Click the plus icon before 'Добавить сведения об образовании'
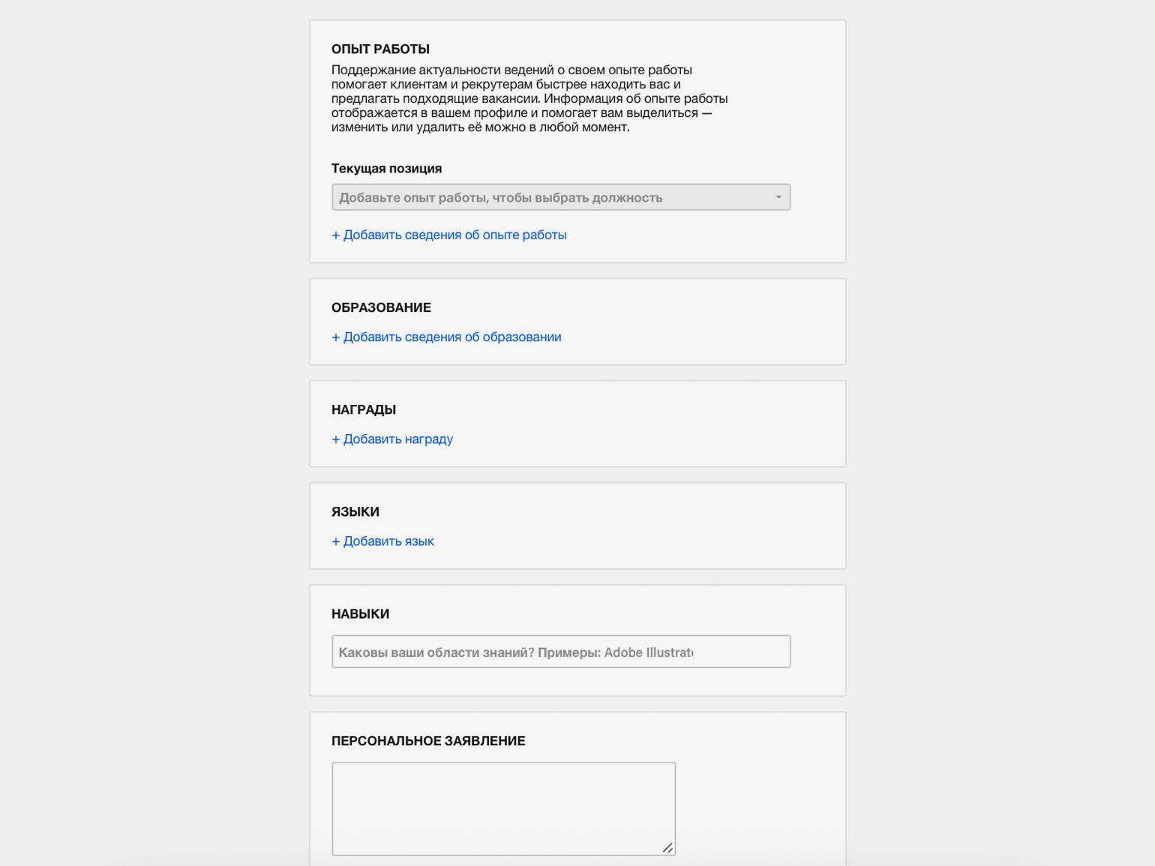Screen dimensions: 1155x866 [336, 337]
